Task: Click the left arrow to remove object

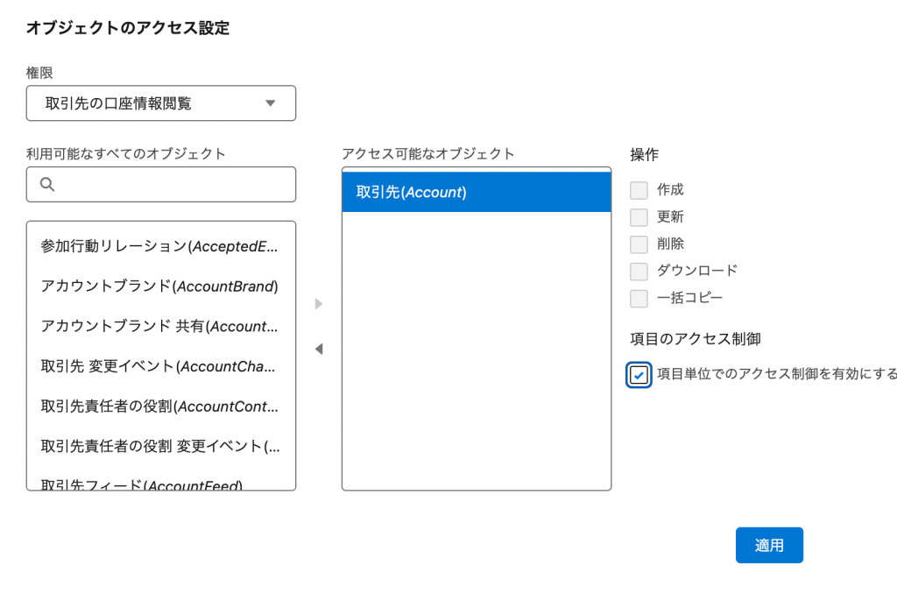Action: (319, 350)
